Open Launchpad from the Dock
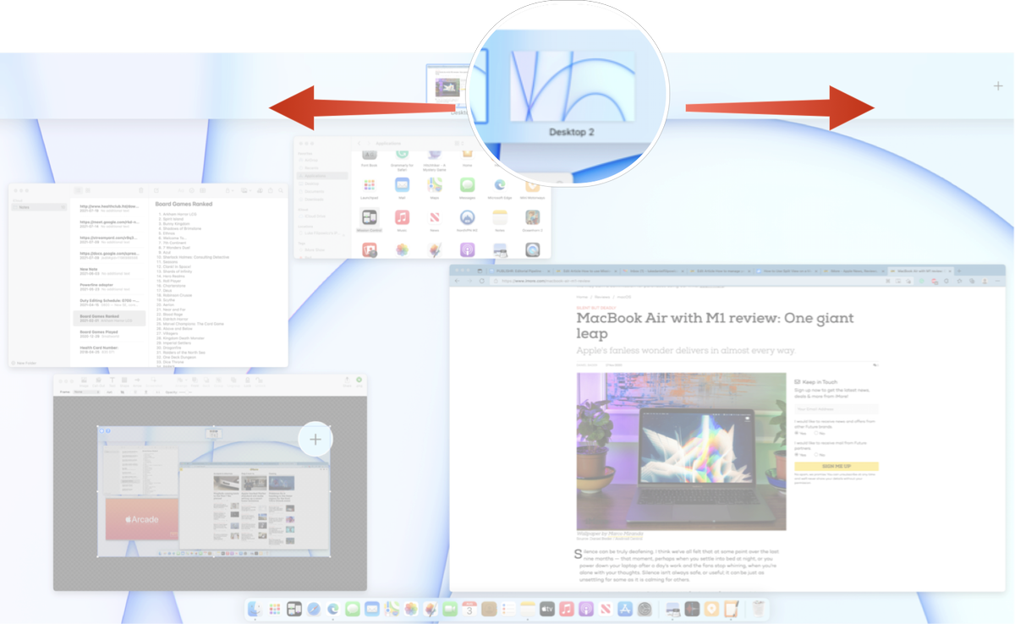The height and width of the screenshot is (624, 1015). tap(275, 609)
